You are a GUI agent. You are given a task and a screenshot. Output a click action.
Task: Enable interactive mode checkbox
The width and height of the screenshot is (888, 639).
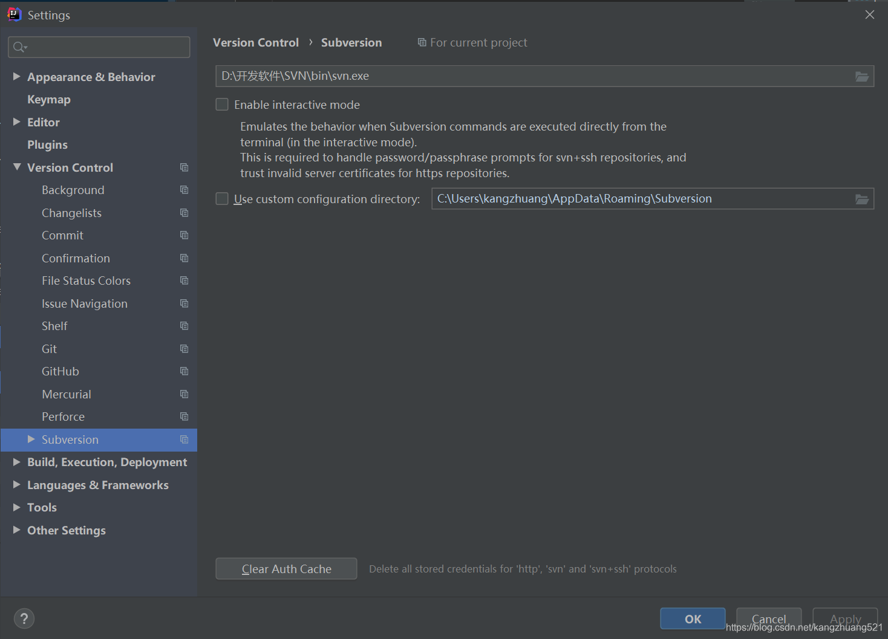tap(222, 105)
